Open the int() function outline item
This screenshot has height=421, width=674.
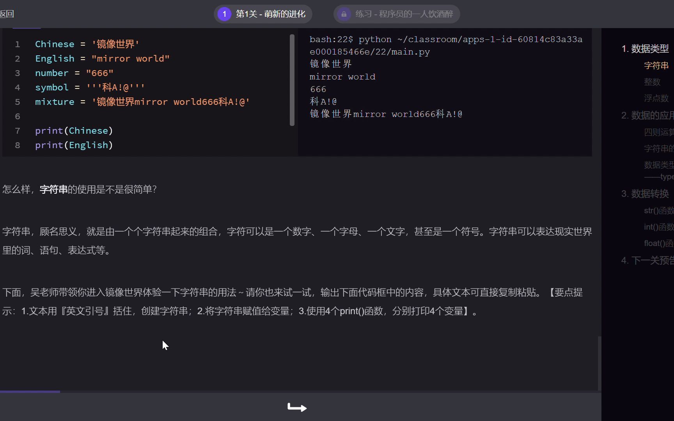point(658,227)
